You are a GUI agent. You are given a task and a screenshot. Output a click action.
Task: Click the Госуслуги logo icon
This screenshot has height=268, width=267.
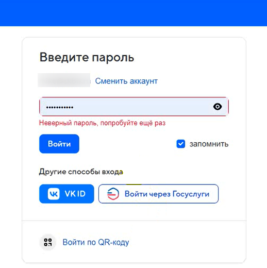click(x=113, y=194)
